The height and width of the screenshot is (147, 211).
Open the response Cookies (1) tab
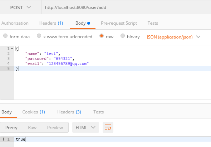point(34,112)
